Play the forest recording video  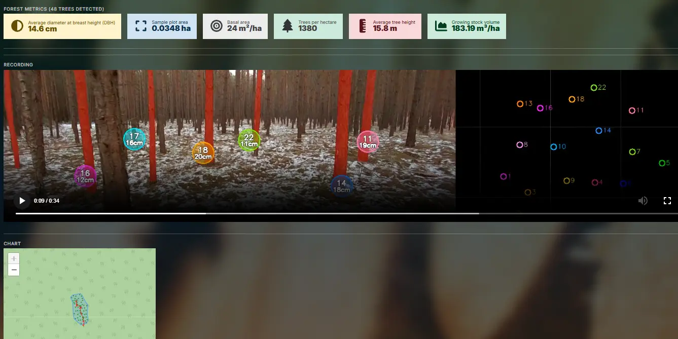(22, 201)
